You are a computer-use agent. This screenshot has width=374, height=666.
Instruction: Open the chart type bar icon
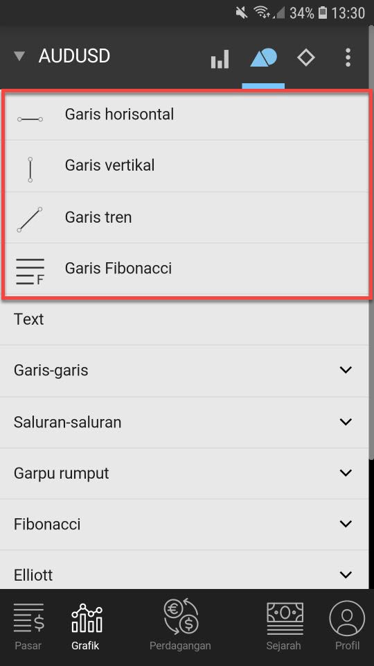(220, 58)
